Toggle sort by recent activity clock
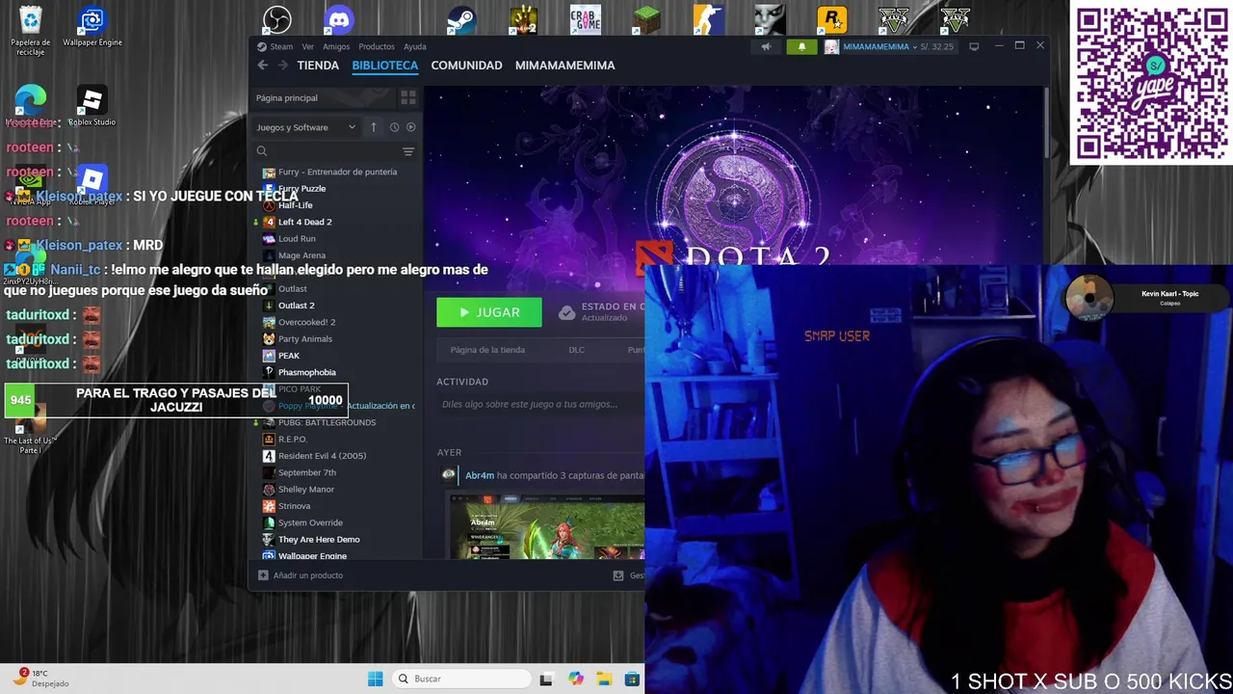1233x694 pixels. [x=394, y=127]
